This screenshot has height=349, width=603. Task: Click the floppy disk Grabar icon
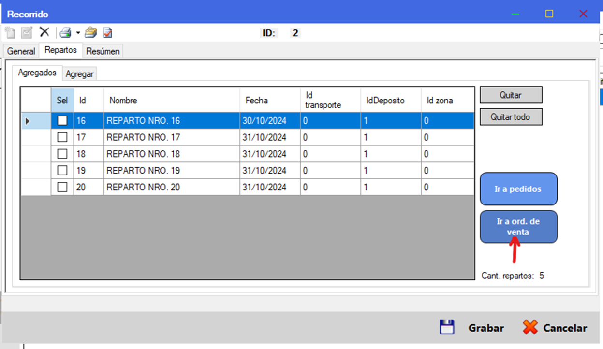(x=447, y=327)
